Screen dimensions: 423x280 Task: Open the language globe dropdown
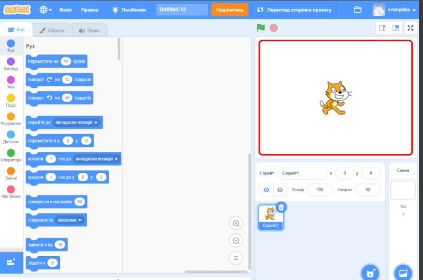pyautogui.click(x=45, y=10)
